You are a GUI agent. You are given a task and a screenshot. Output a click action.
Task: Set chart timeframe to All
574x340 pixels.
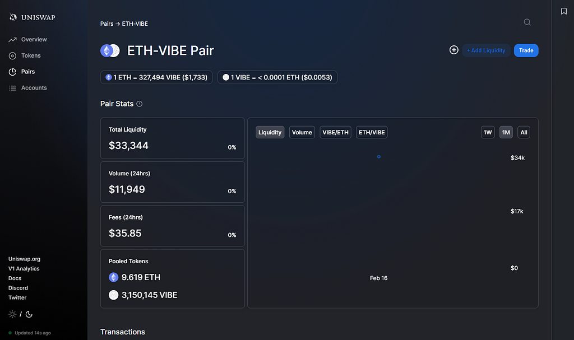pos(524,133)
